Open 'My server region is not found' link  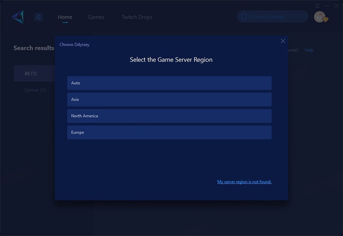pyautogui.click(x=244, y=182)
